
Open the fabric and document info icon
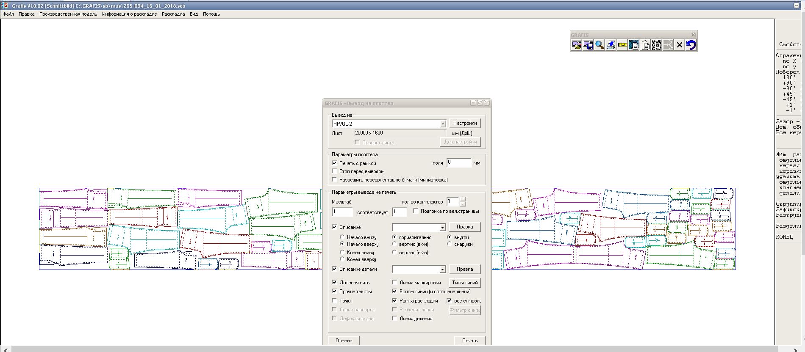point(634,45)
